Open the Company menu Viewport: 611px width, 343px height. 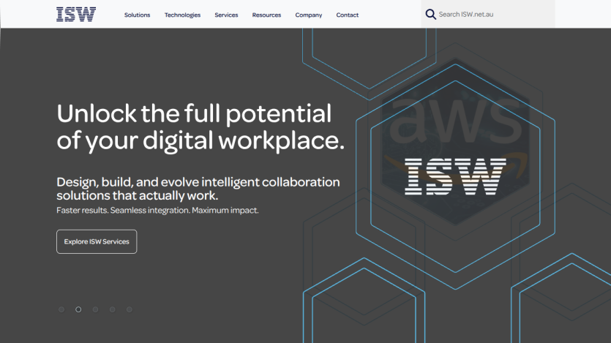click(x=309, y=15)
